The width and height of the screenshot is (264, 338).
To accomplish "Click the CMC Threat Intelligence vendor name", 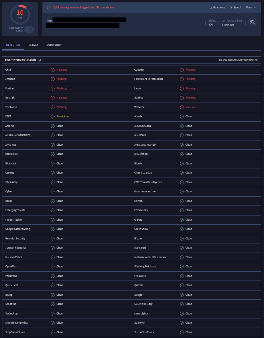I will [148, 182].
